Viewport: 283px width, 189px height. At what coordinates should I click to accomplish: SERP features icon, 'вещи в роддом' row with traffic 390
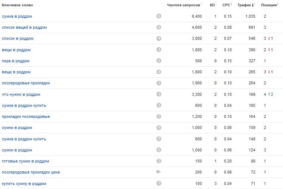click(x=159, y=49)
